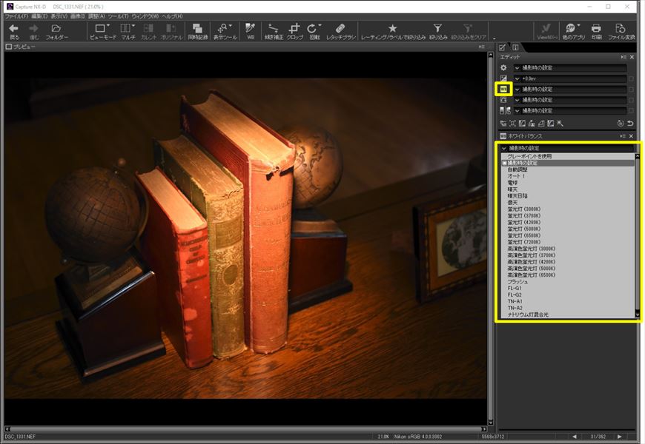The image size is (645, 444).
Task: Open 他のアプリ other applications menu
Action: coord(573,31)
